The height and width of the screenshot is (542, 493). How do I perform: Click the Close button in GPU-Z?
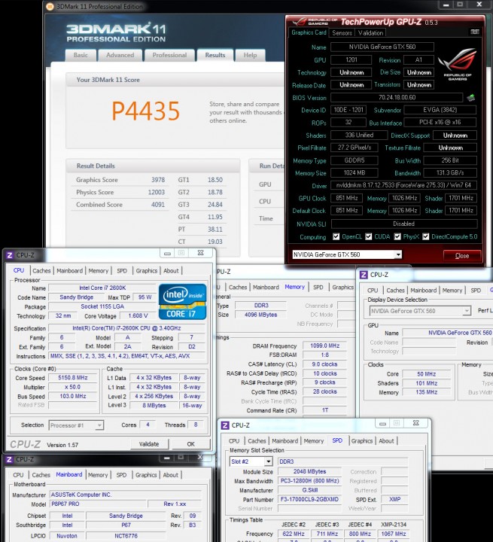462,256
